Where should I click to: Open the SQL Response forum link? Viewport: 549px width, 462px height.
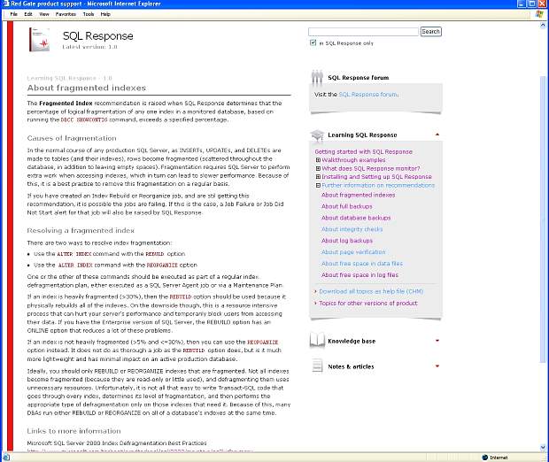click(x=368, y=95)
